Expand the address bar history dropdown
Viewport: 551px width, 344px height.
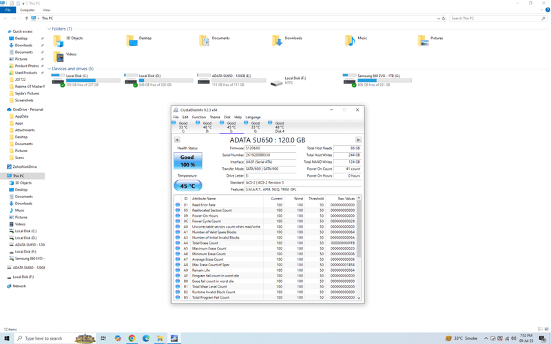[439, 19]
